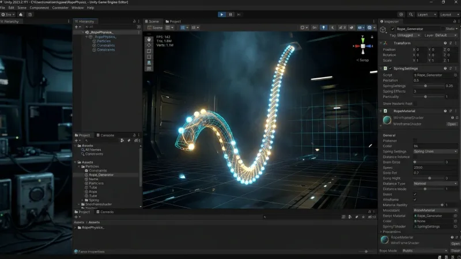This screenshot has height=259, width=461.
Task: Open the Component menu
Action: click(39, 7)
